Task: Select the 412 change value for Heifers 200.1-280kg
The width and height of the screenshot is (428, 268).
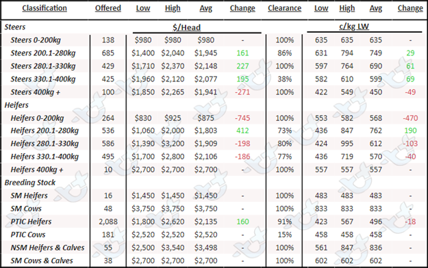Action: pos(242,131)
